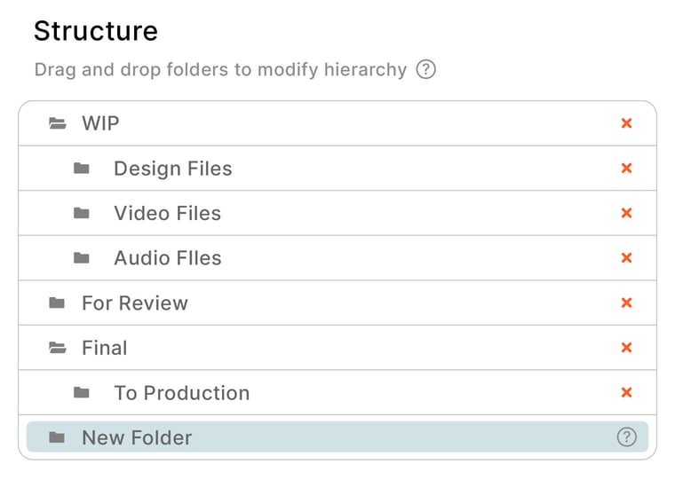The image size is (675, 480).
Task: Remove Video Files using the orange X
Action: click(626, 213)
